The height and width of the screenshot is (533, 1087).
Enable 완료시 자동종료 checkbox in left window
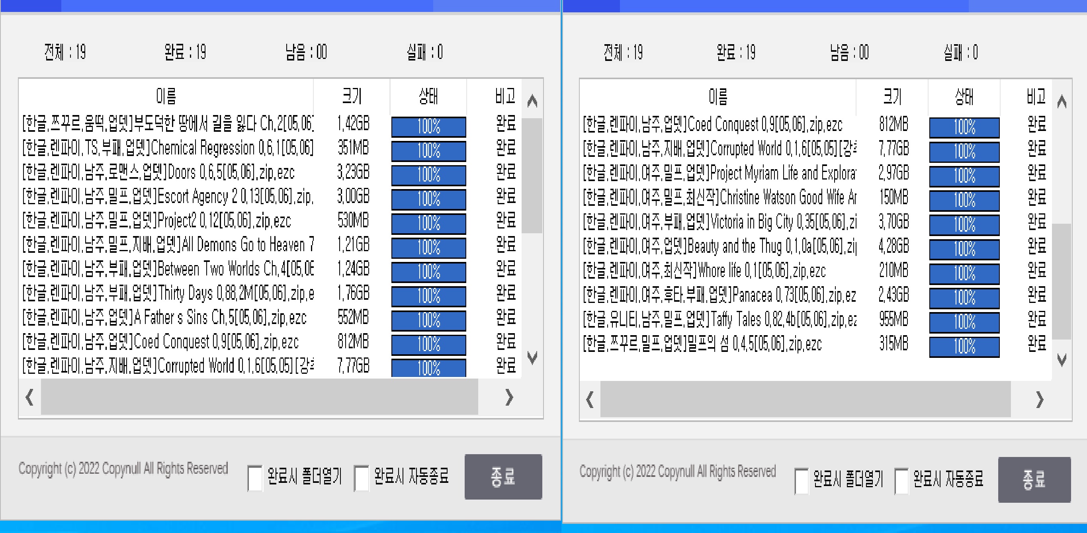(x=362, y=478)
